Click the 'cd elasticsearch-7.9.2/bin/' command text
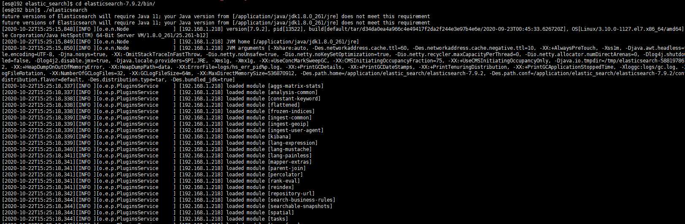Viewport: 685px width, 224px height. click(115, 4)
